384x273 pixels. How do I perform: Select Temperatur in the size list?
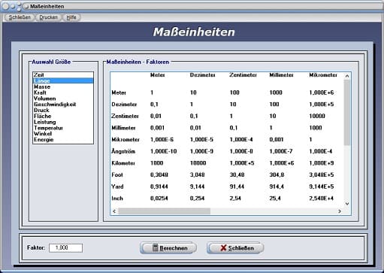click(x=63, y=128)
